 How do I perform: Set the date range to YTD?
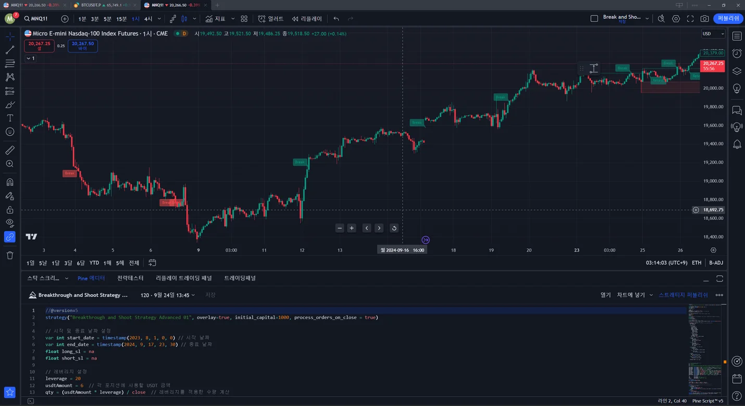click(94, 263)
